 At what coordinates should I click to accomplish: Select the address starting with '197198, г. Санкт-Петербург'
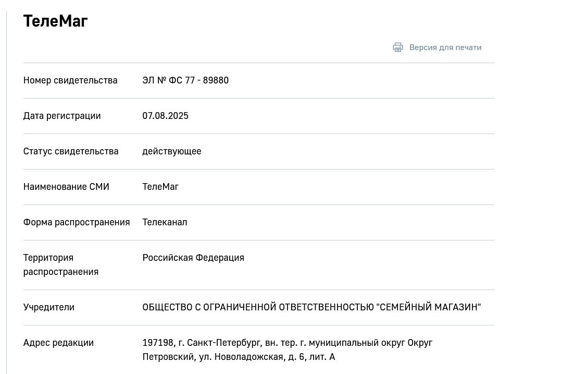click(288, 349)
